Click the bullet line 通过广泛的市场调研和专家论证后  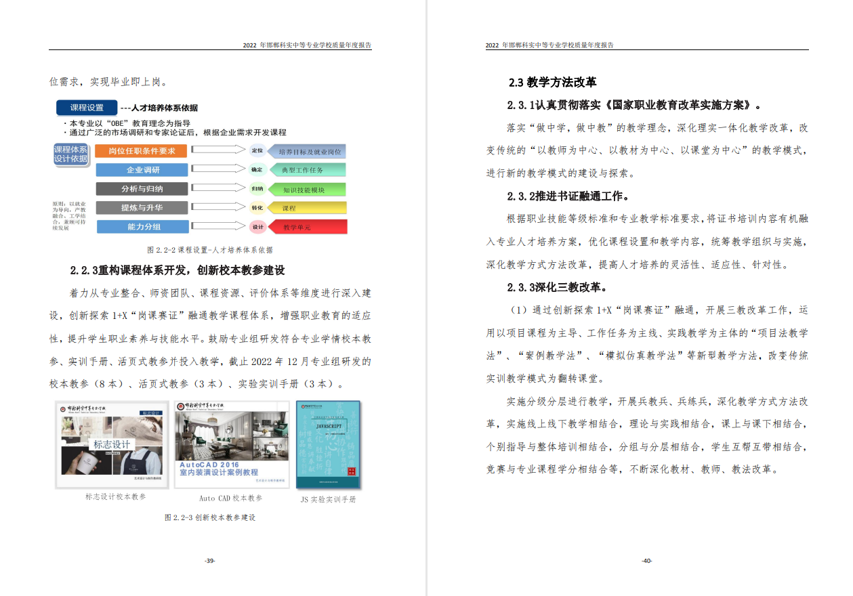click(x=174, y=132)
